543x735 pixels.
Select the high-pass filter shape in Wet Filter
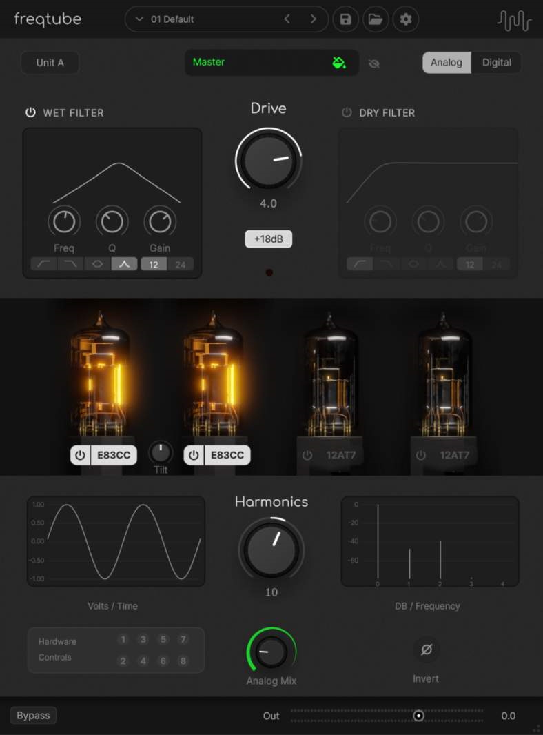pyautogui.click(x=43, y=265)
